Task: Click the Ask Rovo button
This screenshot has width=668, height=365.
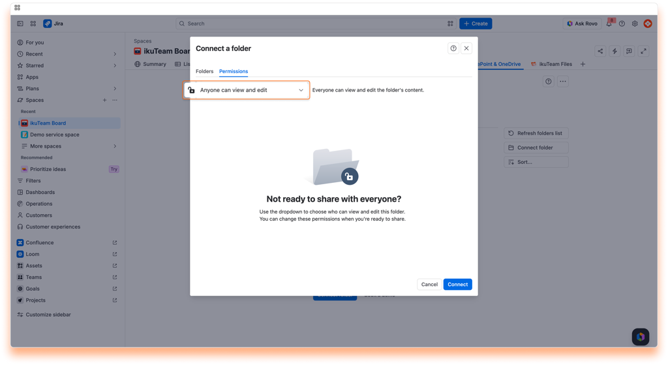Action: (582, 24)
